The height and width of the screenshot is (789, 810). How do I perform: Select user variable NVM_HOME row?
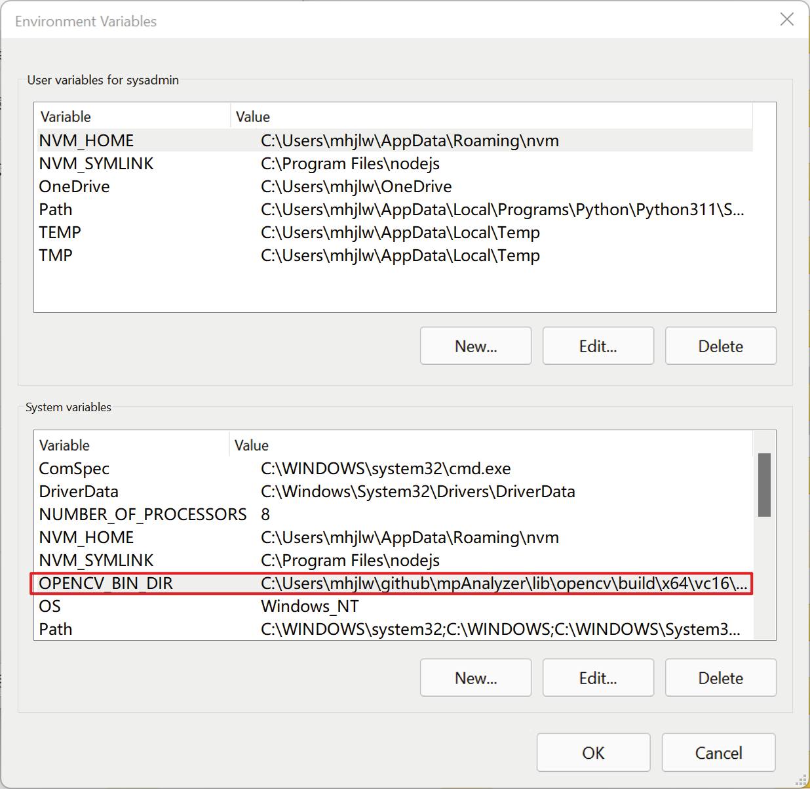(86, 141)
